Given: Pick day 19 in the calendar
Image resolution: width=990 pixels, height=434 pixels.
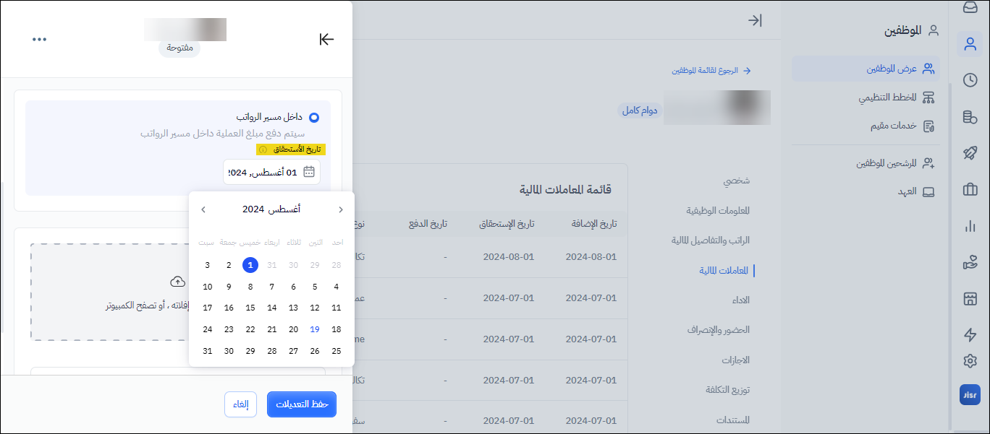Looking at the screenshot, I should click(x=315, y=329).
